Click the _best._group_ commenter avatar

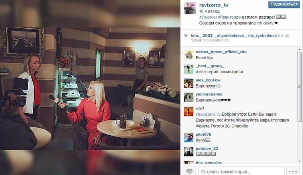(189, 69)
